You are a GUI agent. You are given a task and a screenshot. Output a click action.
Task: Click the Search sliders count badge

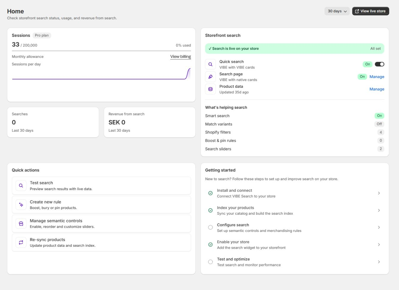(x=381, y=149)
